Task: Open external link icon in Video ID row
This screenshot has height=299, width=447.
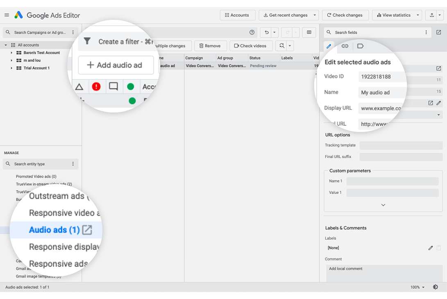Action: (x=439, y=68)
